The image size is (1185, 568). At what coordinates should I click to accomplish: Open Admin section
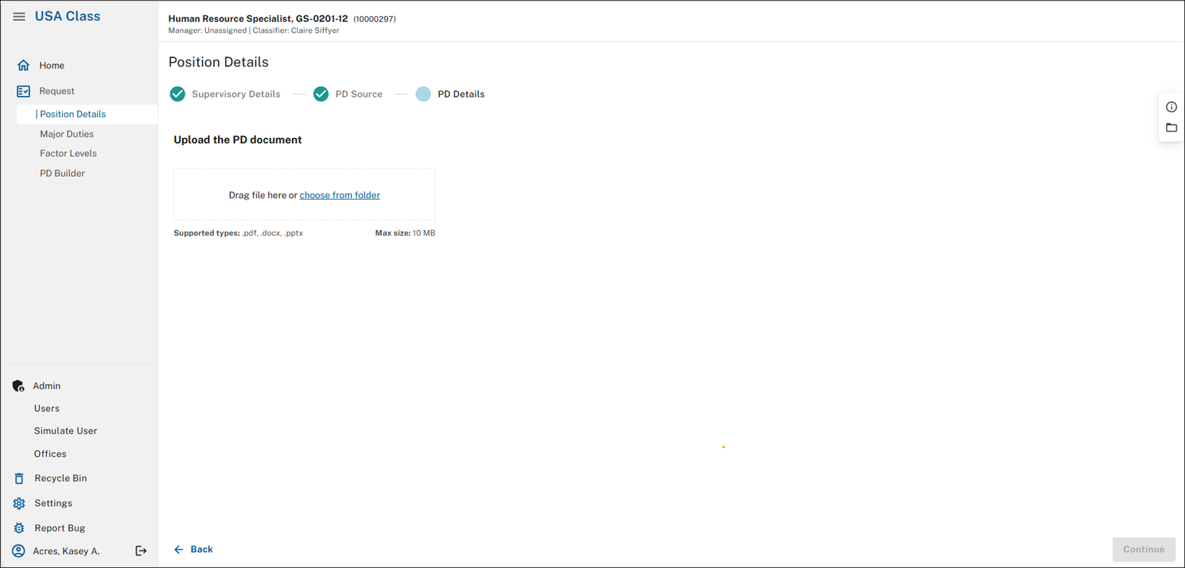click(x=46, y=386)
